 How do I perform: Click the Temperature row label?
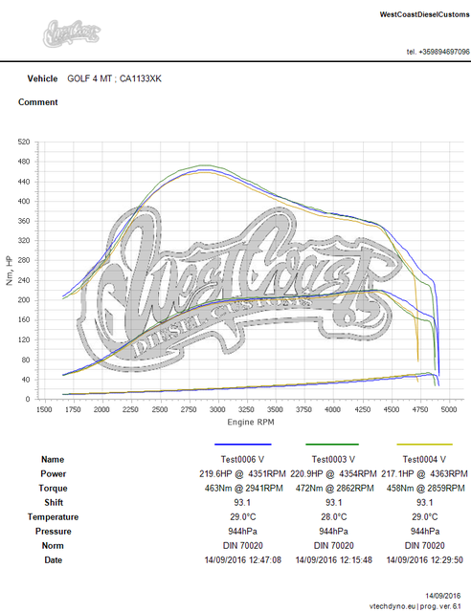54,516
